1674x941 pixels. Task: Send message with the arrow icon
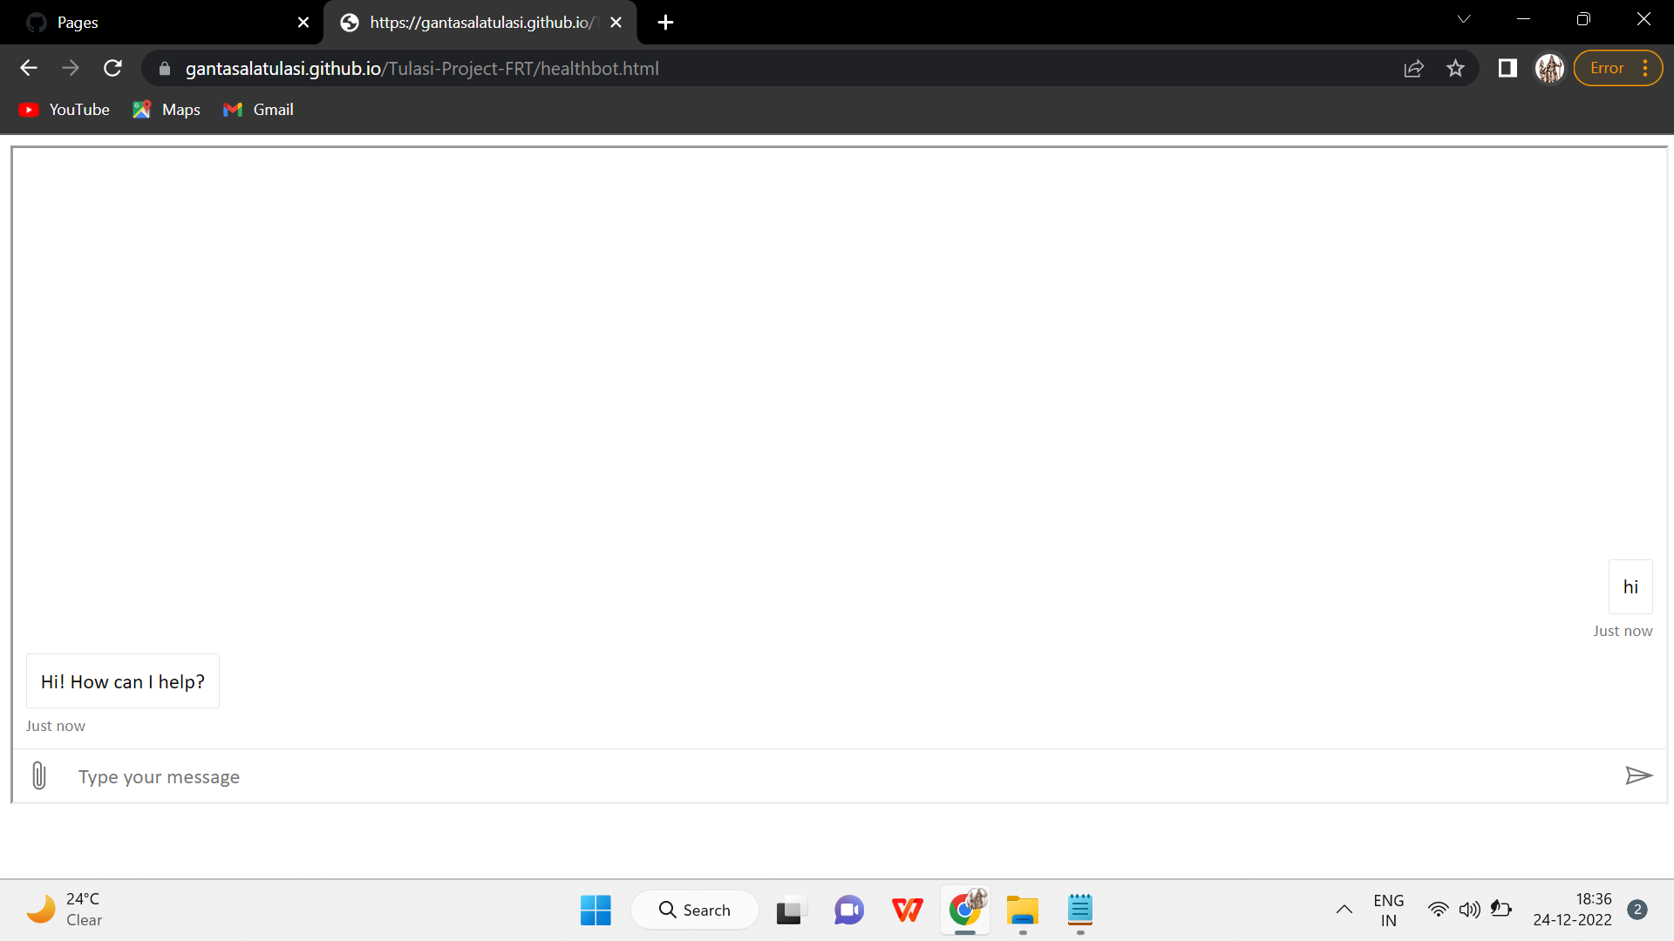1639,775
